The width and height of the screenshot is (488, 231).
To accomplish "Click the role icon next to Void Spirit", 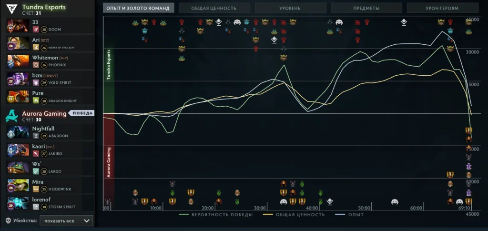I will [x=36, y=82].
